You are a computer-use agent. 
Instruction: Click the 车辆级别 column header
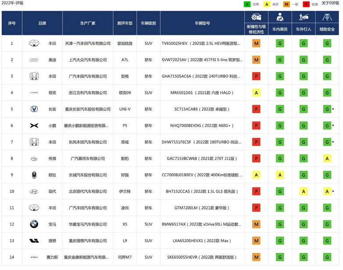pyautogui.click(x=148, y=23)
